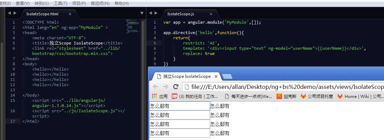Click Chrome's back arrow
Image resolution: width=384 pixels, height=140 pixels.
coord(155,87)
